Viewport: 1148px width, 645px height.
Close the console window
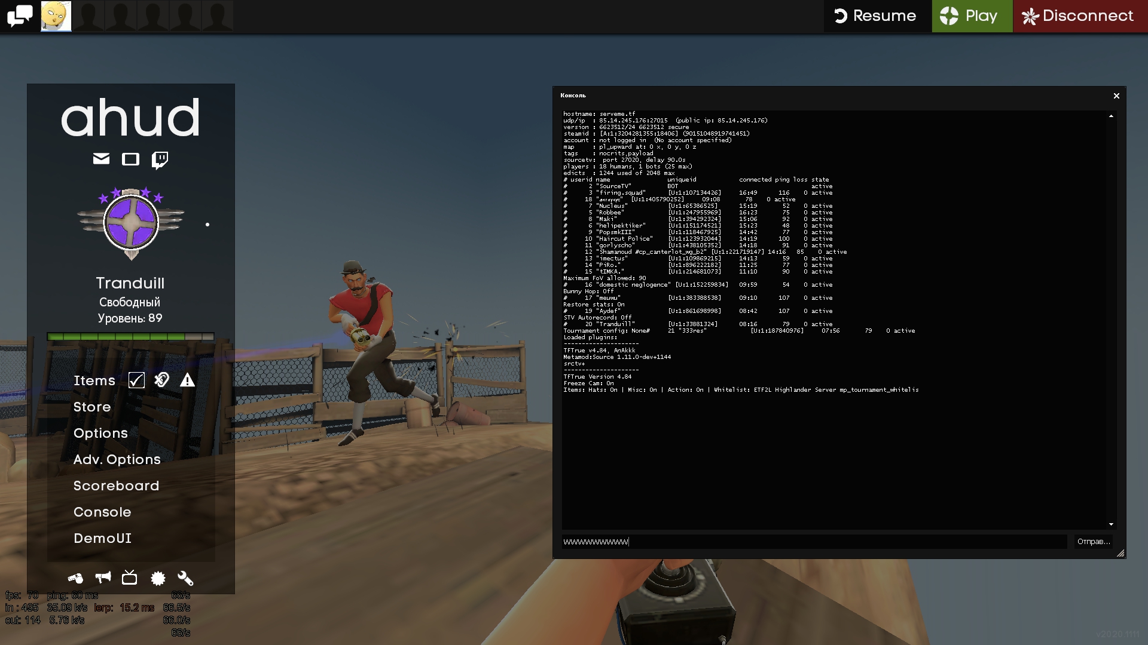[1116, 96]
